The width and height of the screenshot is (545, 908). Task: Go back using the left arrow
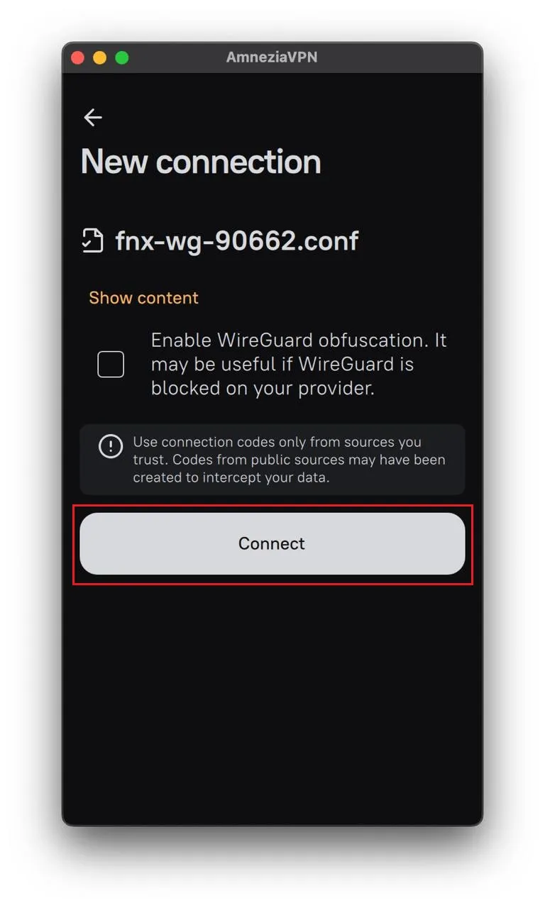(x=93, y=118)
